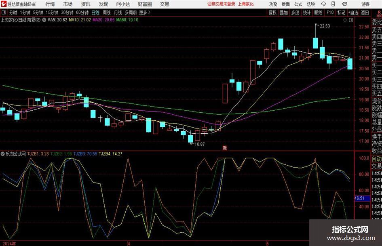Click the 复权 button

click(x=272, y=13)
